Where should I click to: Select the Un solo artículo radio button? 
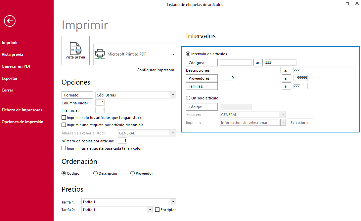(x=188, y=98)
